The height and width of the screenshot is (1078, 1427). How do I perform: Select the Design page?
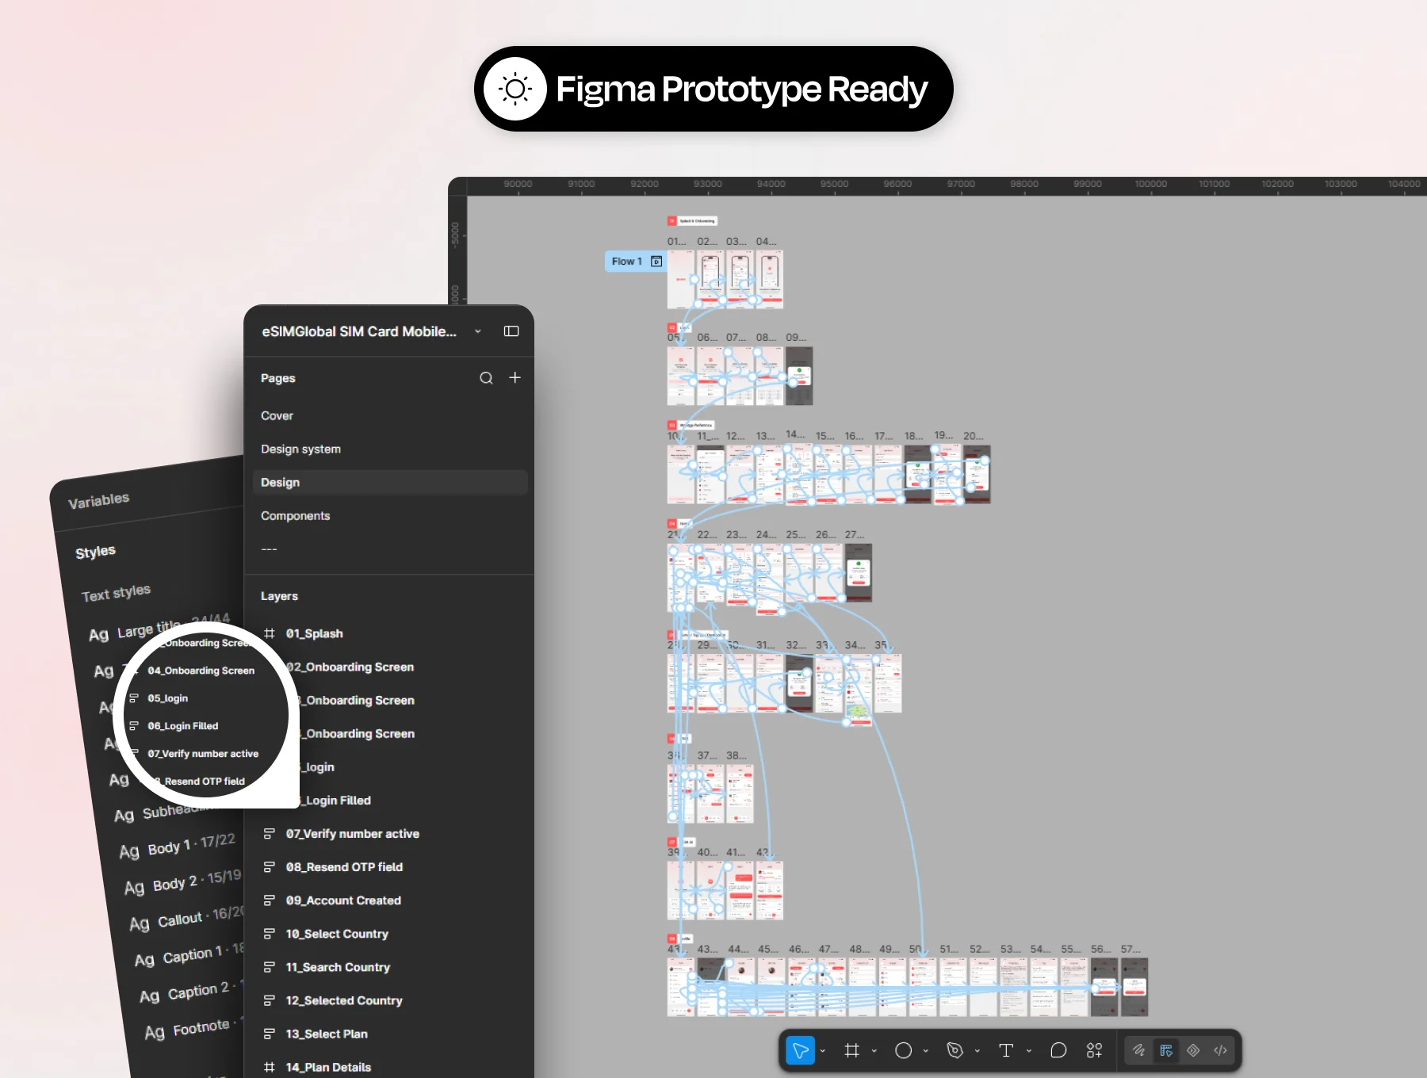tap(390, 482)
